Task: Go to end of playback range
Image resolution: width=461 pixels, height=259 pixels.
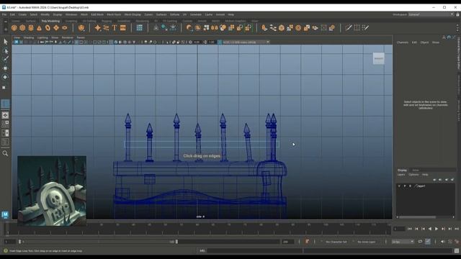Action: [x=457, y=229]
